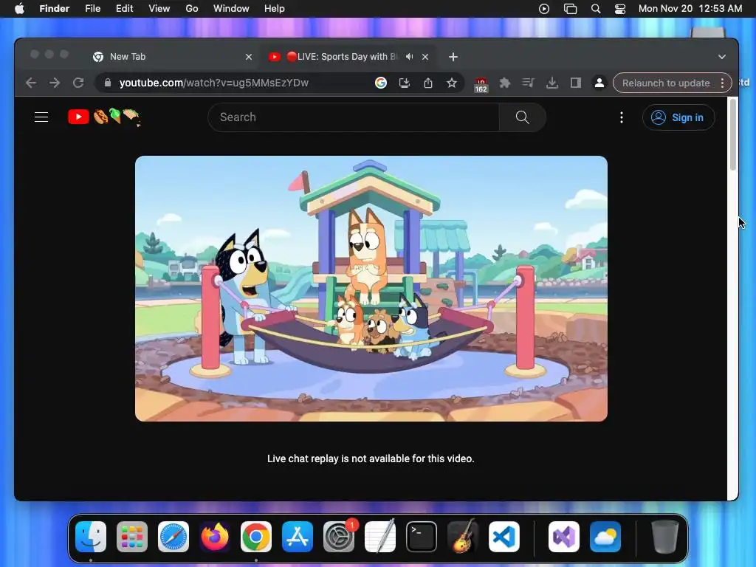Click the page vertical scrollbar thumb
The width and height of the screenshot is (756, 567).
coord(733,134)
